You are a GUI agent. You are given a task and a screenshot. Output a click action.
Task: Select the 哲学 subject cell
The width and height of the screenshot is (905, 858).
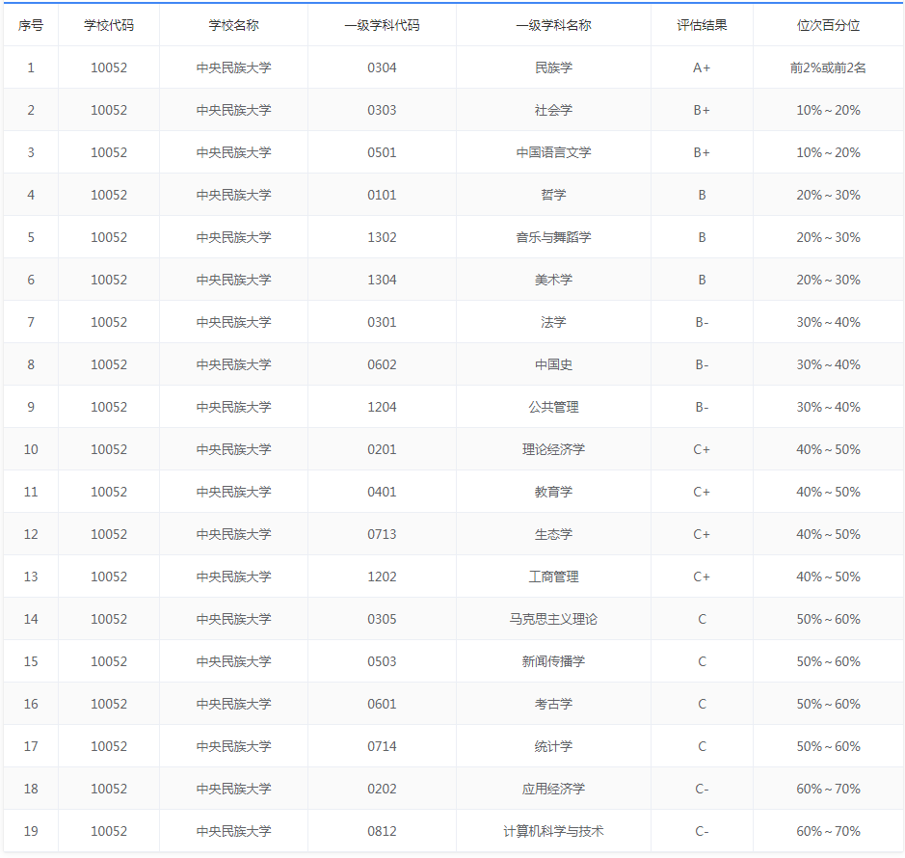pyautogui.click(x=553, y=195)
